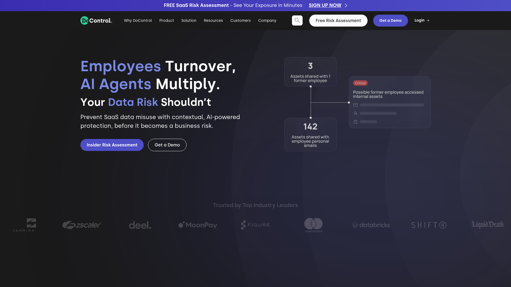Click the envelope icon in the alert card
This screenshot has height=287, width=511.
click(x=355, y=105)
